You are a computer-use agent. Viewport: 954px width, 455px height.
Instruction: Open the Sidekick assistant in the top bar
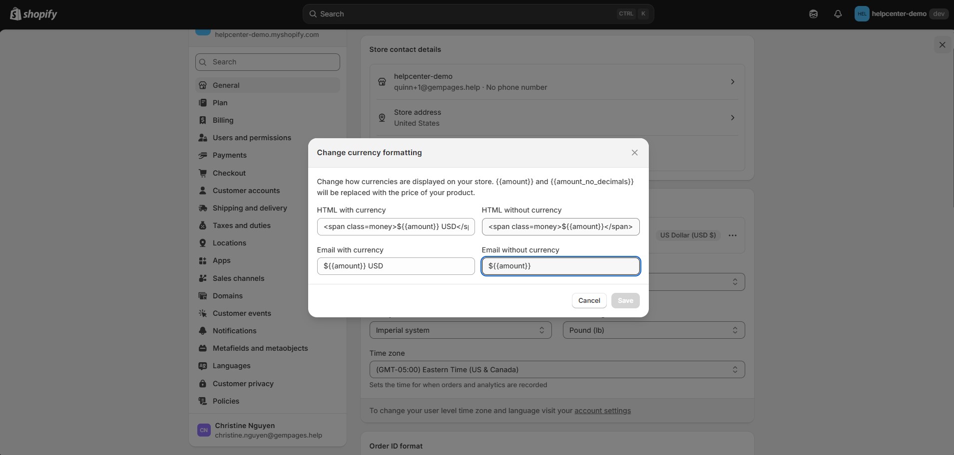pos(813,13)
